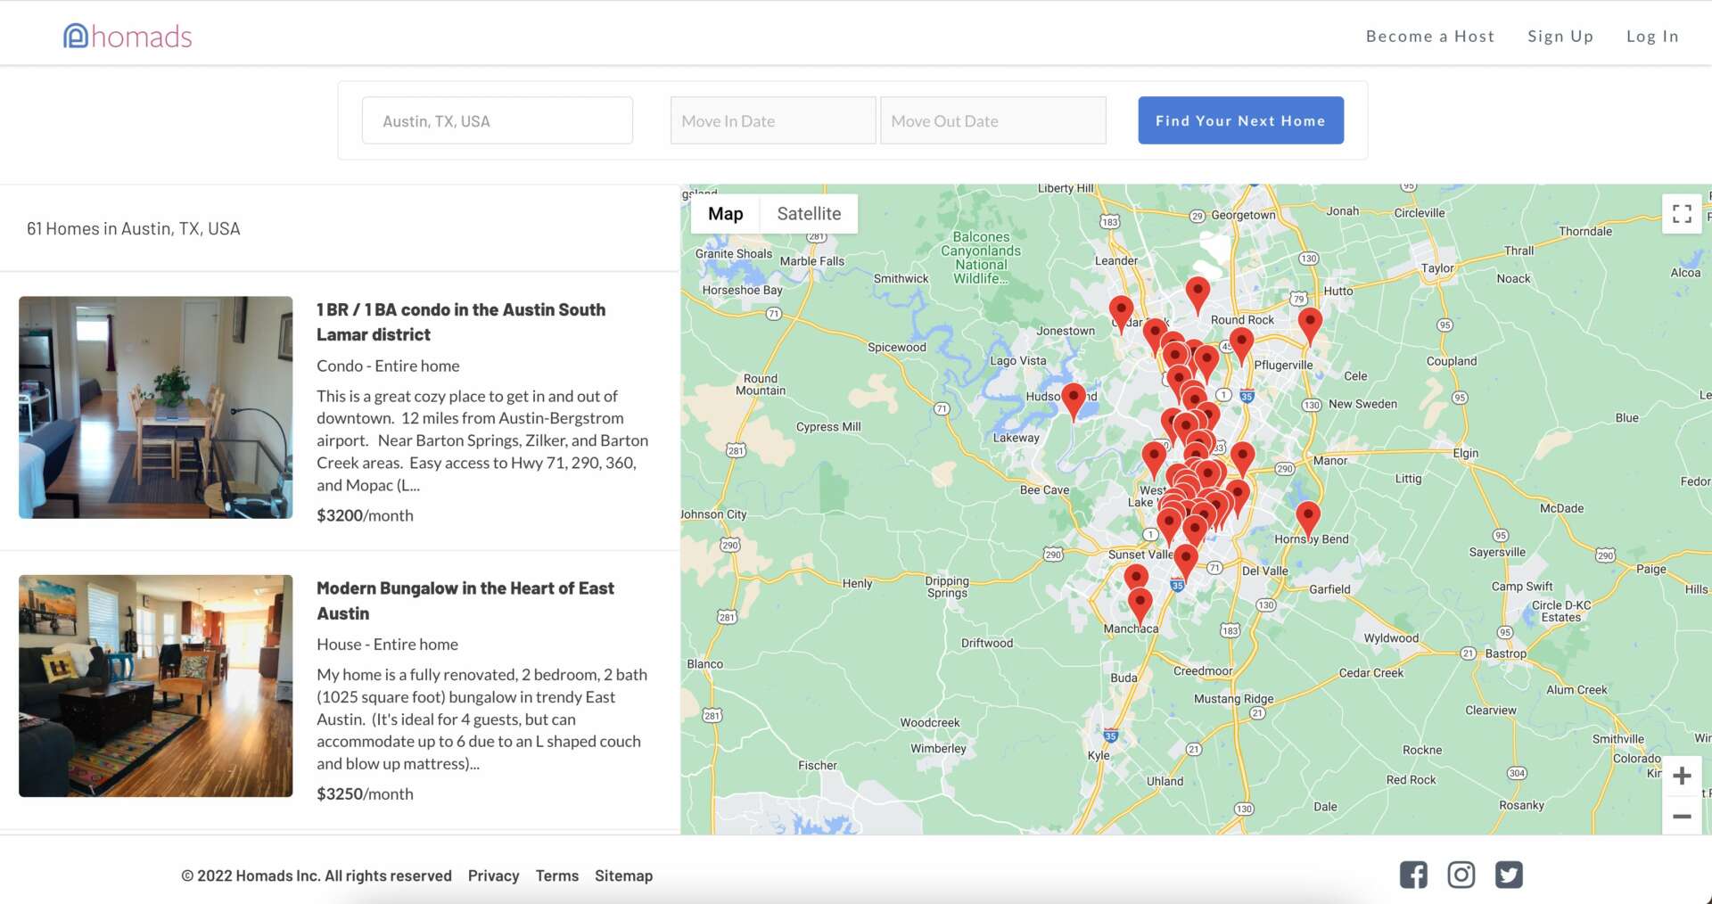1712x904 pixels.
Task: Click the Austin, TX location field
Action: click(x=497, y=121)
